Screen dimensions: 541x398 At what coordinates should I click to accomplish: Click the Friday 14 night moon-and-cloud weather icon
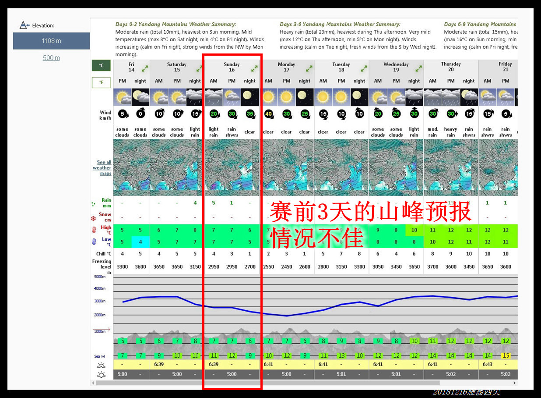point(141,97)
